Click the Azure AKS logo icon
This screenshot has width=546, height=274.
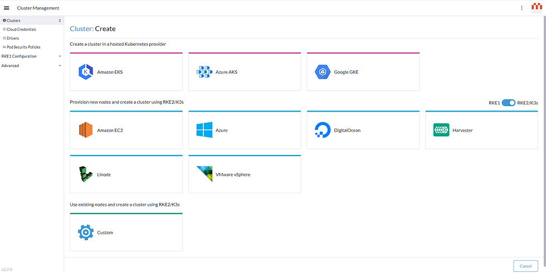(204, 72)
